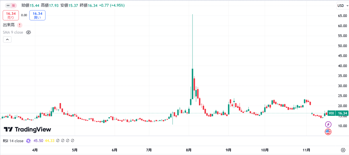Click the red 売り (sell) 16.34 button

[11, 15]
